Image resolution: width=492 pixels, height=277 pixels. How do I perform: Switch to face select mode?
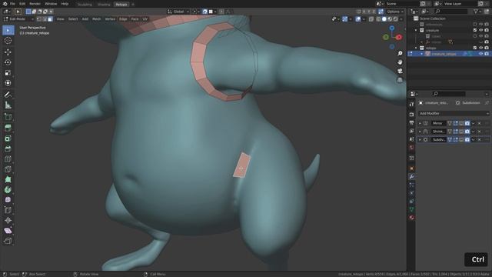click(x=50, y=19)
